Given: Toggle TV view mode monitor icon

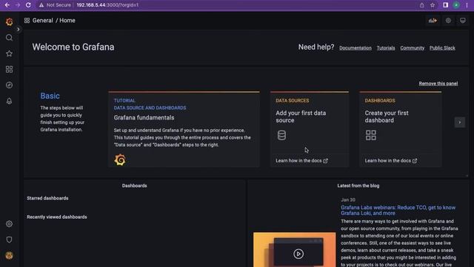Looking at the screenshot, I should [x=462, y=21].
